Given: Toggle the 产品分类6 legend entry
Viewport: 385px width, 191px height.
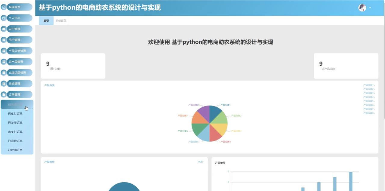Looking at the screenshot, I should (x=369, y=105).
